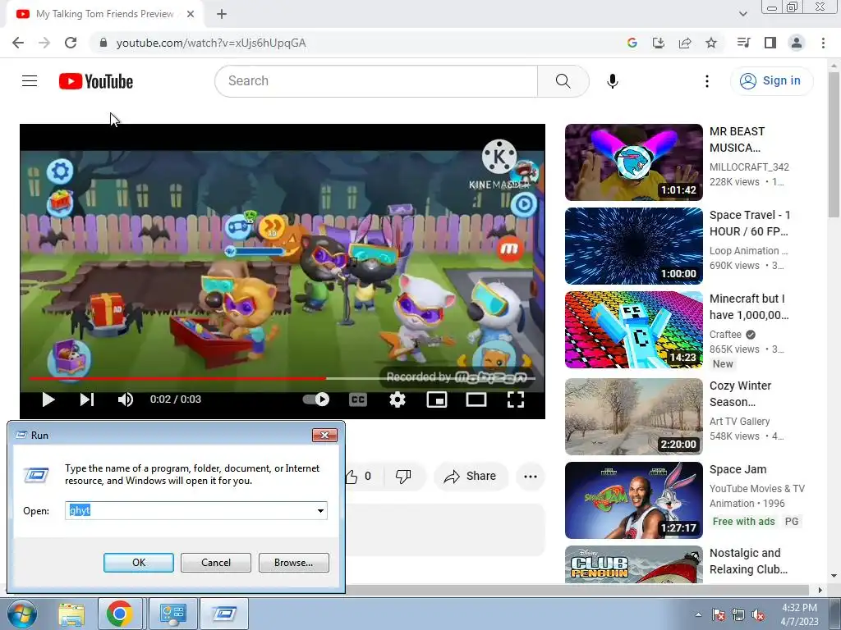This screenshot has width=841, height=630.
Task: Click the muted volume tray icon
Action: [758, 615]
